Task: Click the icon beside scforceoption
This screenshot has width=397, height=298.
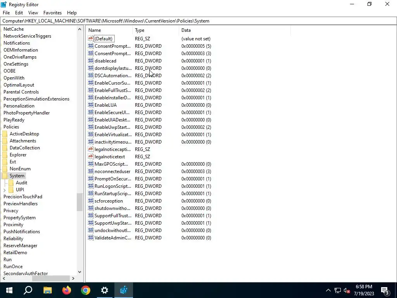Action: coord(91,201)
